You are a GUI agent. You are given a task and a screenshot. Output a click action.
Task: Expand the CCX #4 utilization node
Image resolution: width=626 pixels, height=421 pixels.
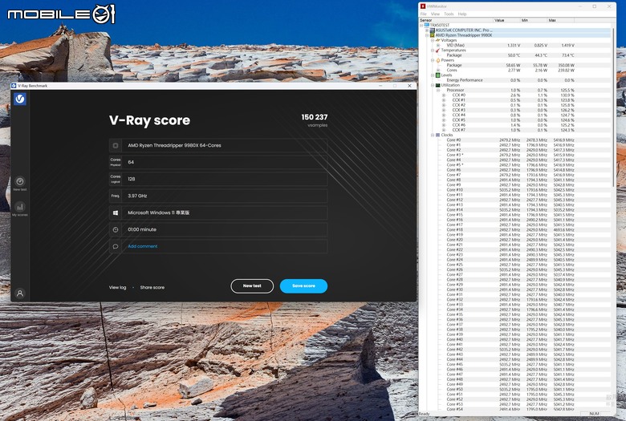click(444, 115)
